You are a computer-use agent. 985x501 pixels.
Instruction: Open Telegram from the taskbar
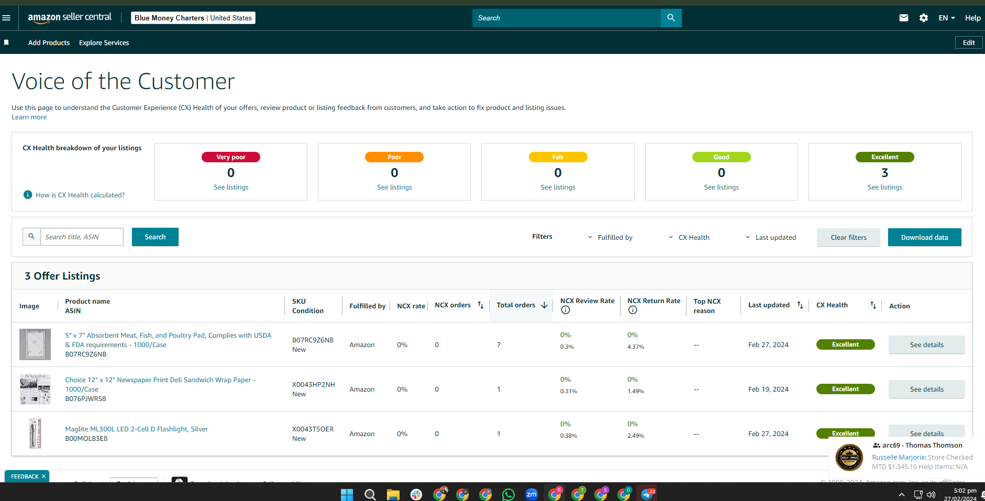point(647,494)
